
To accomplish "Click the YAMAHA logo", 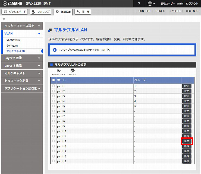I will tap(12, 4).
